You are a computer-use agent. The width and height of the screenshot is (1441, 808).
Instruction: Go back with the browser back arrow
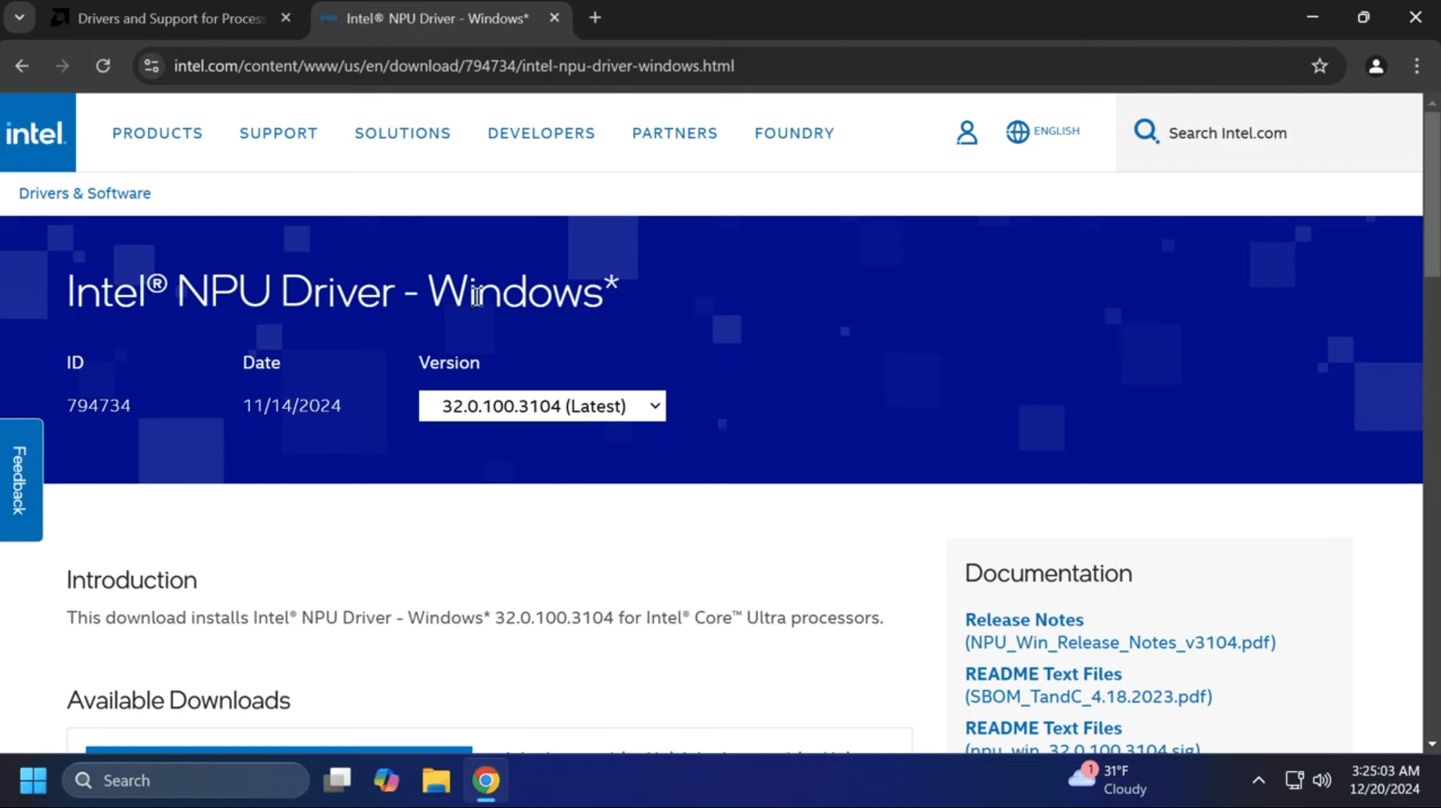[22, 66]
